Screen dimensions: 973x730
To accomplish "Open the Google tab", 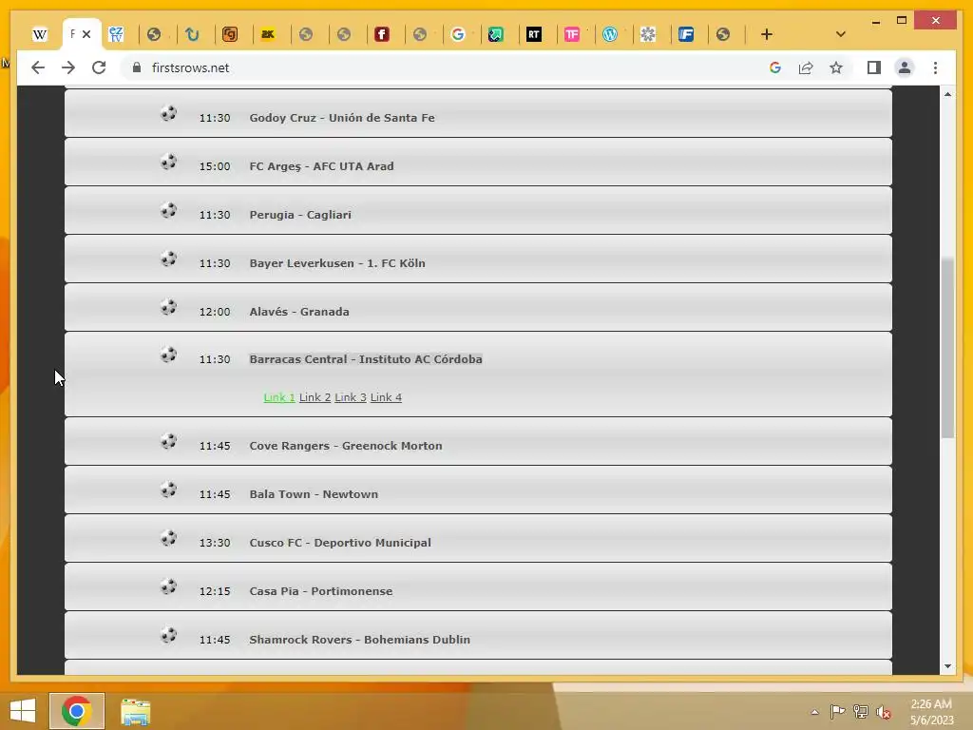I will 458,35.
